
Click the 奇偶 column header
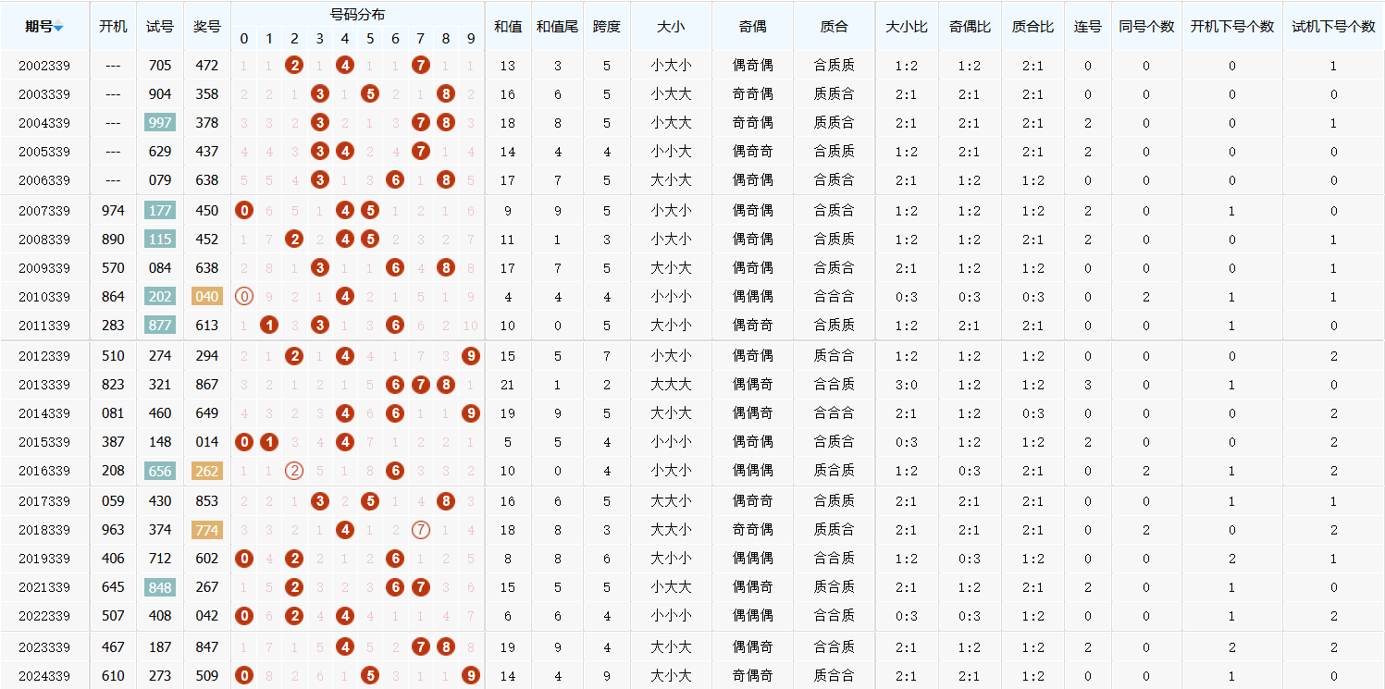pyautogui.click(x=752, y=26)
